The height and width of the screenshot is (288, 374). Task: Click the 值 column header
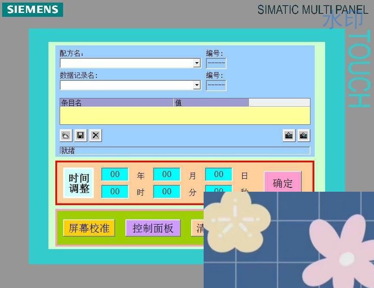tap(211, 103)
